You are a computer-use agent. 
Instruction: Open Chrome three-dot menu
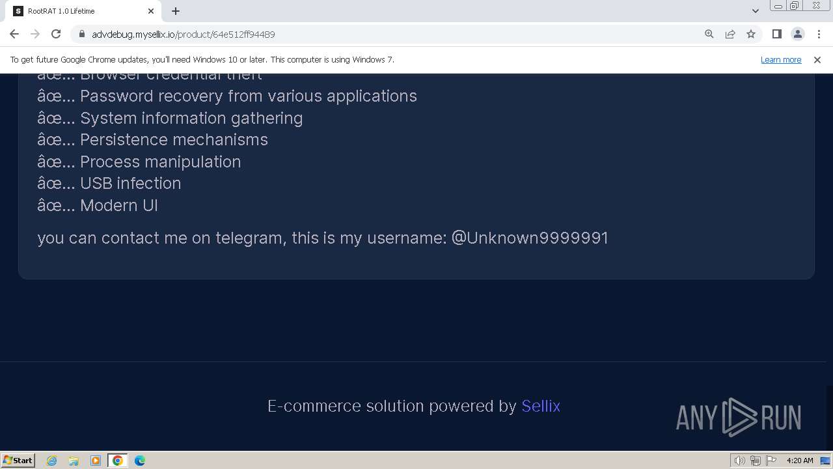pyautogui.click(x=818, y=34)
